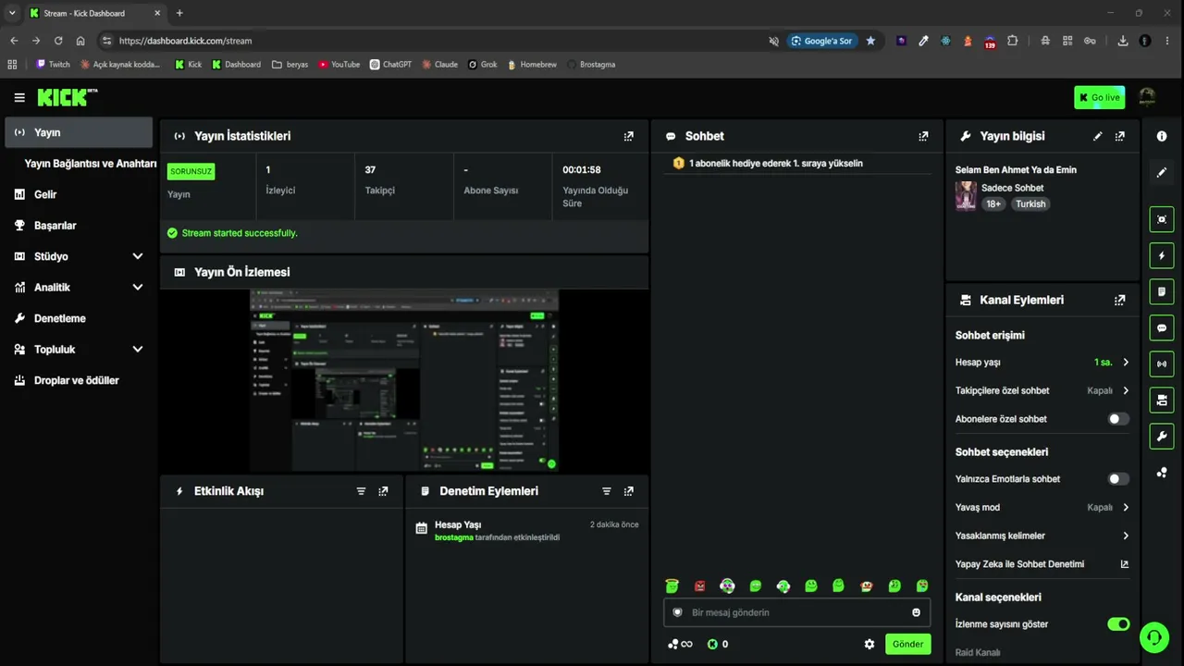Pop out the Sohbet chat panel
Image resolution: width=1184 pixels, height=666 pixels.
tap(923, 136)
